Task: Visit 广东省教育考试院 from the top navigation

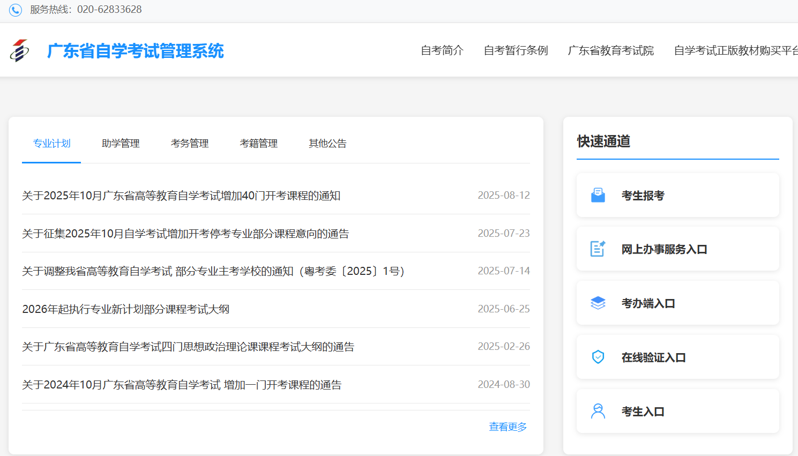Action: (611, 50)
